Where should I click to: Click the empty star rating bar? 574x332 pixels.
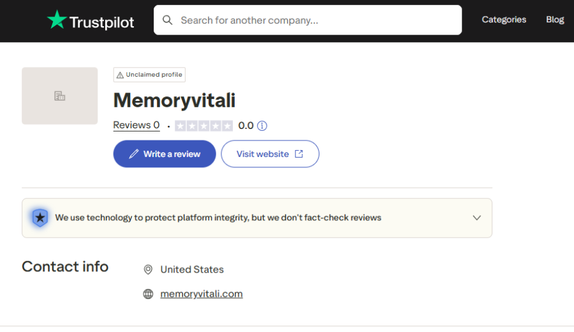(203, 126)
